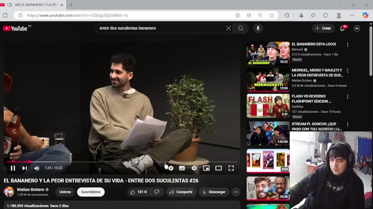
Task: Run search with the magnifier button
Action: click(x=241, y=28)
